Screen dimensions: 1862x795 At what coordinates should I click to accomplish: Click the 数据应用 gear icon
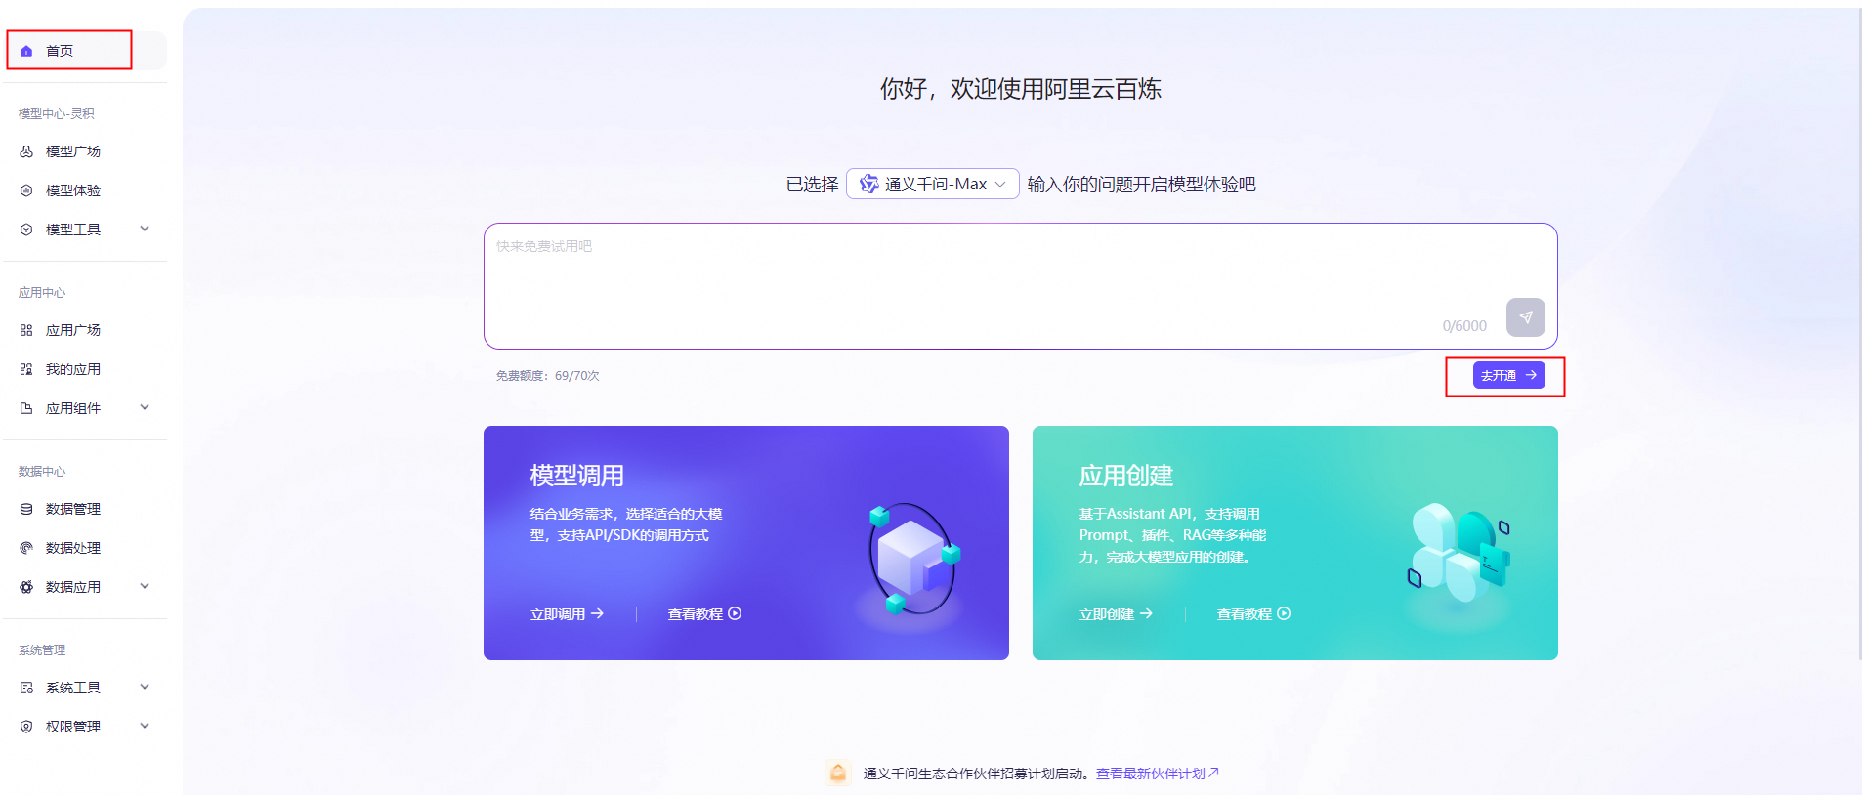coord(26,587)
